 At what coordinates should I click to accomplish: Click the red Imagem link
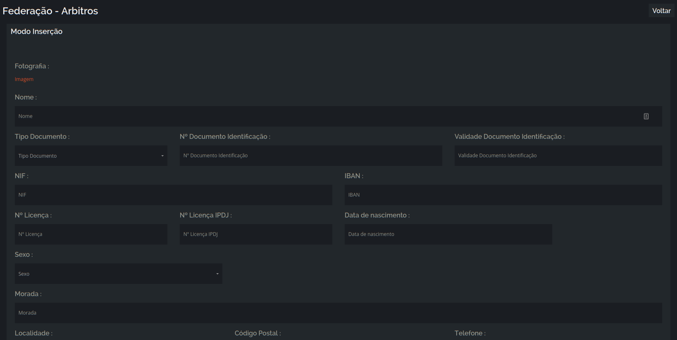tap(24, 79)
